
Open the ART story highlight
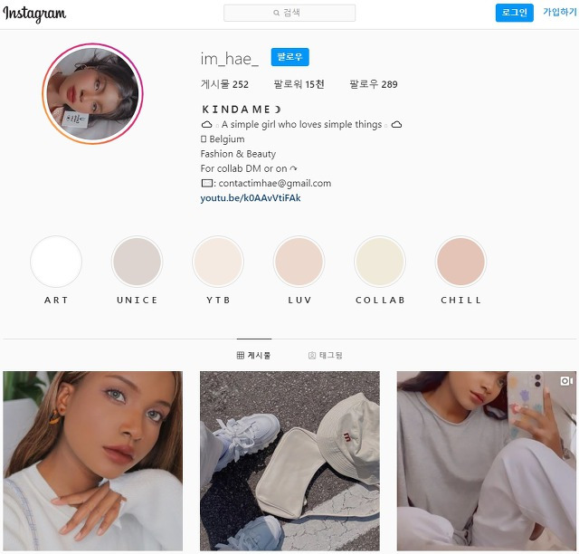coord(56,262)
